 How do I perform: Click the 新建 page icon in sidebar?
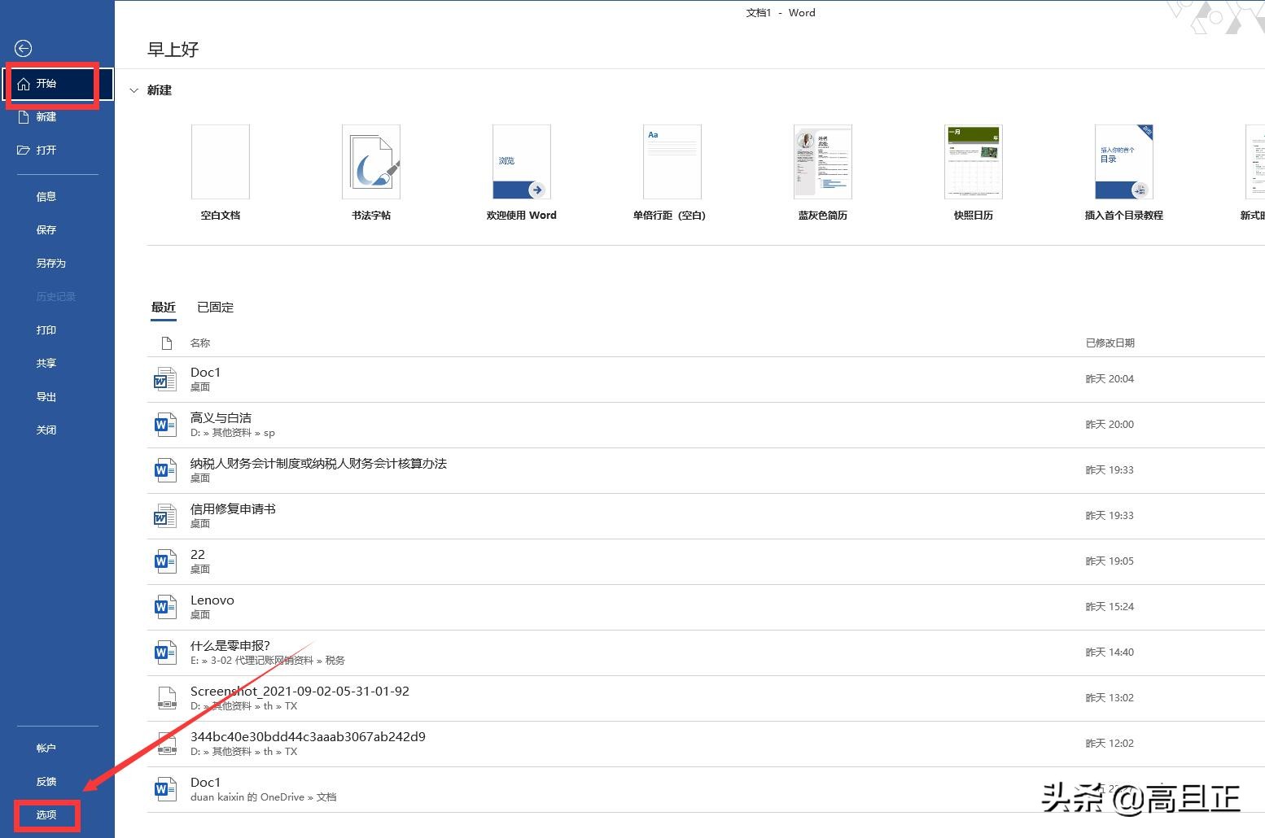tap(24, 117)
